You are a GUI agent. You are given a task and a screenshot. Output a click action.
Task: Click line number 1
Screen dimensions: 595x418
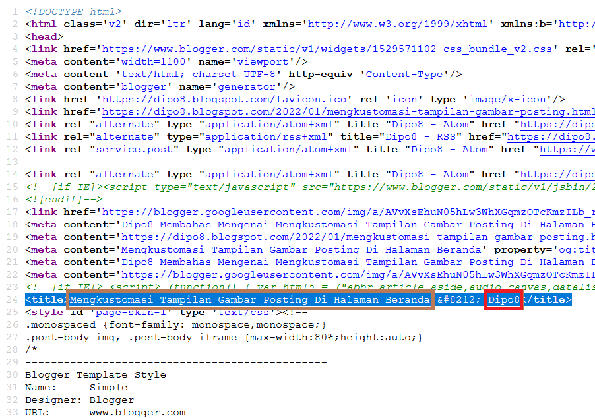[15, 12]
